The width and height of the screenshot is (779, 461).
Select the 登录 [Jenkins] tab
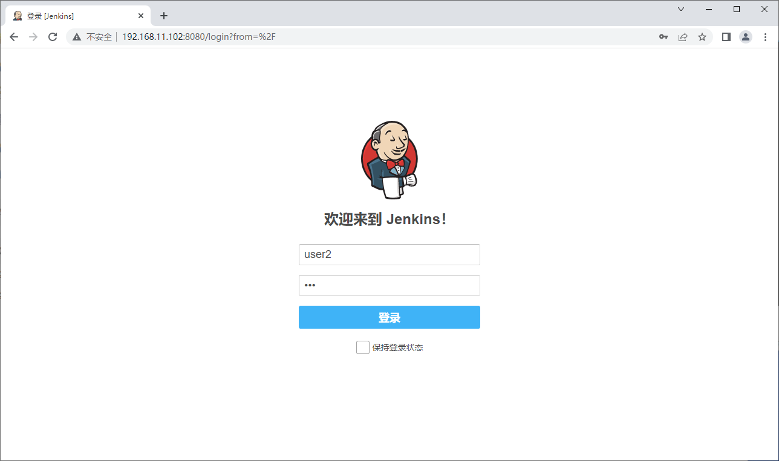pos(78,16)
